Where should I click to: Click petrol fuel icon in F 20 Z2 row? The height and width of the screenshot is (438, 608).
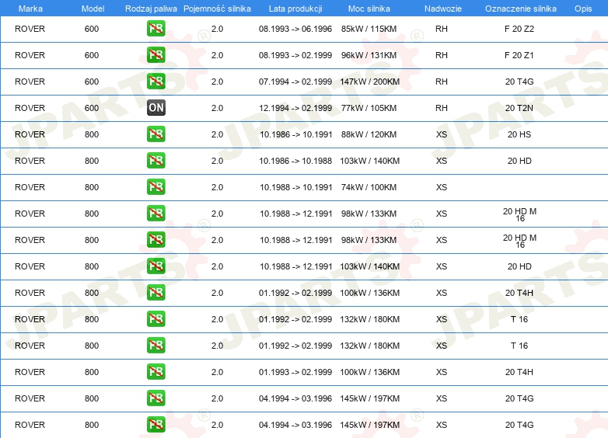point(155,29)
